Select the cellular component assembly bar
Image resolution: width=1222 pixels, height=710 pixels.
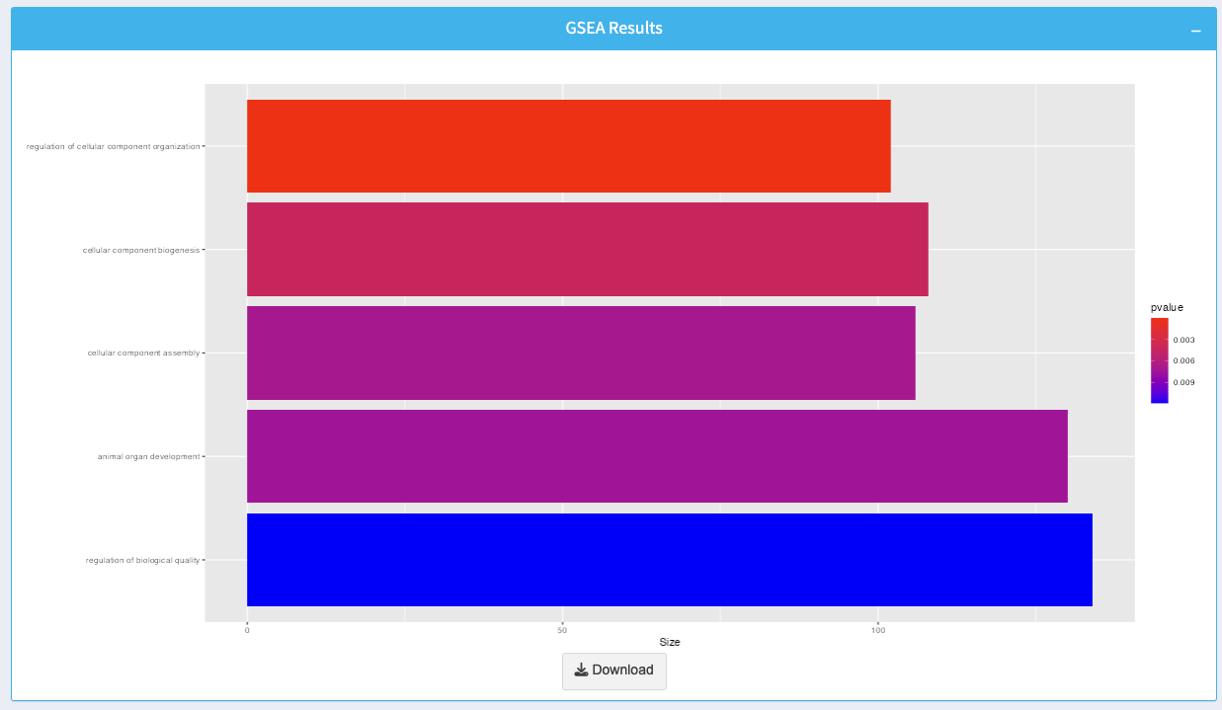click(x=581, y=353)
